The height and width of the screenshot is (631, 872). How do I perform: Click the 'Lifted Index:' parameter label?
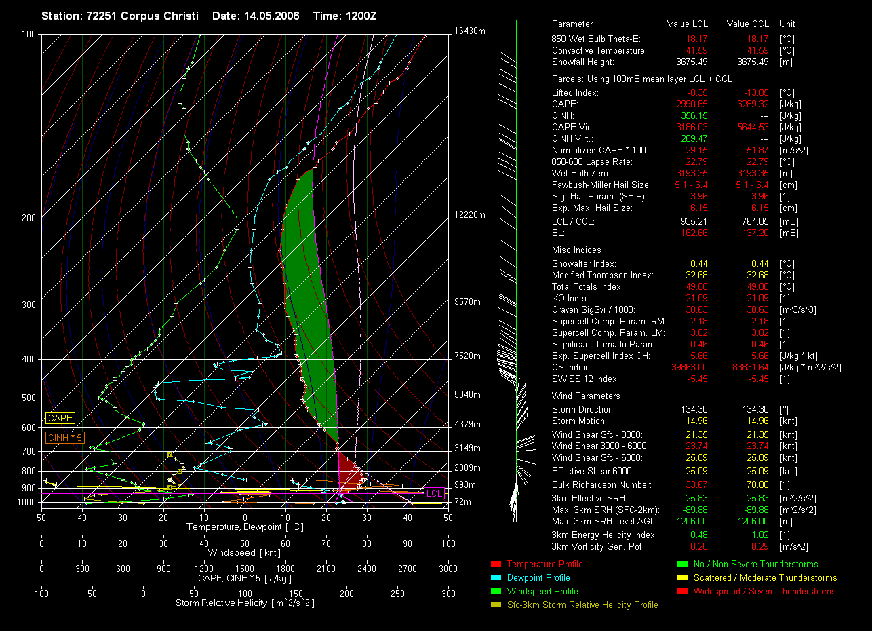click(x=575, y=92)
